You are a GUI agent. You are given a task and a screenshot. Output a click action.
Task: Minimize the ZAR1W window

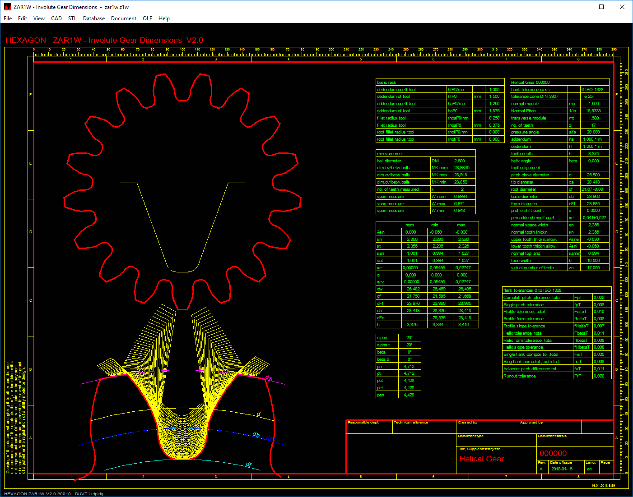(x=581, y=7)
